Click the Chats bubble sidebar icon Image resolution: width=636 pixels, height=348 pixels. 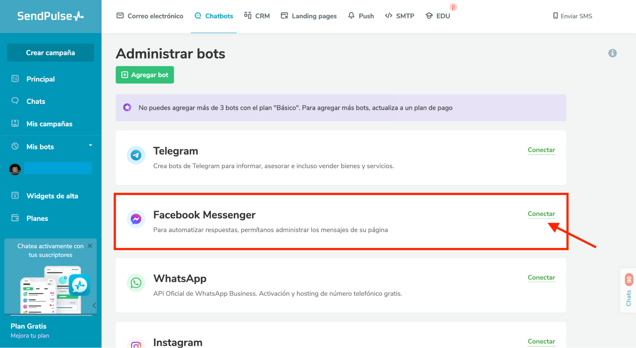15,101
